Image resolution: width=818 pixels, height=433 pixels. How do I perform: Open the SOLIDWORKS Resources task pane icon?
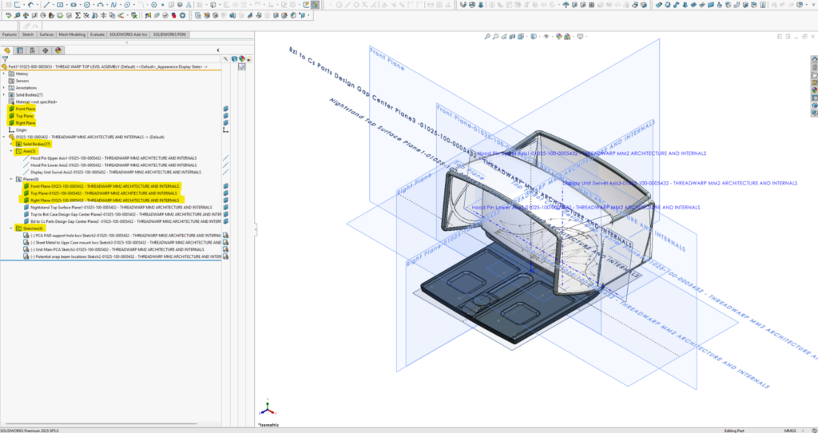click(x=815, y=59)
